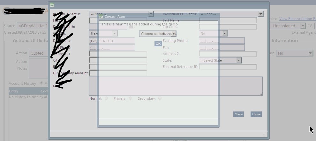Image resolution: width=316 pixels, height=141 pixels.
Task: Expand the Individual PDP Status dropdown
Action: [231, 14]
